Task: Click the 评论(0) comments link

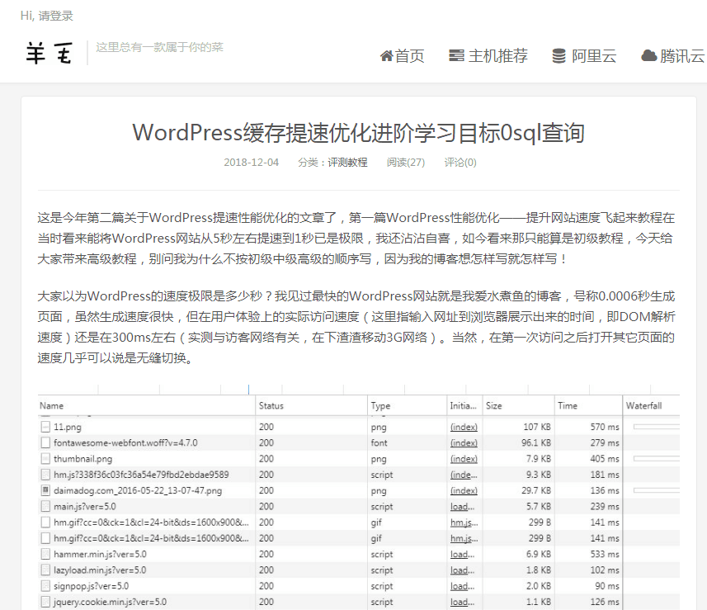Action: (x=460, y=163)
